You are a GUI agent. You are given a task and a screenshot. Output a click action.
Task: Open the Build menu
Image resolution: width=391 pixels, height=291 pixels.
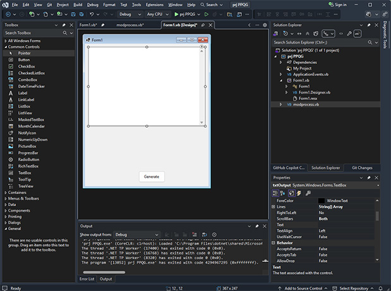(x=79, y=4)
